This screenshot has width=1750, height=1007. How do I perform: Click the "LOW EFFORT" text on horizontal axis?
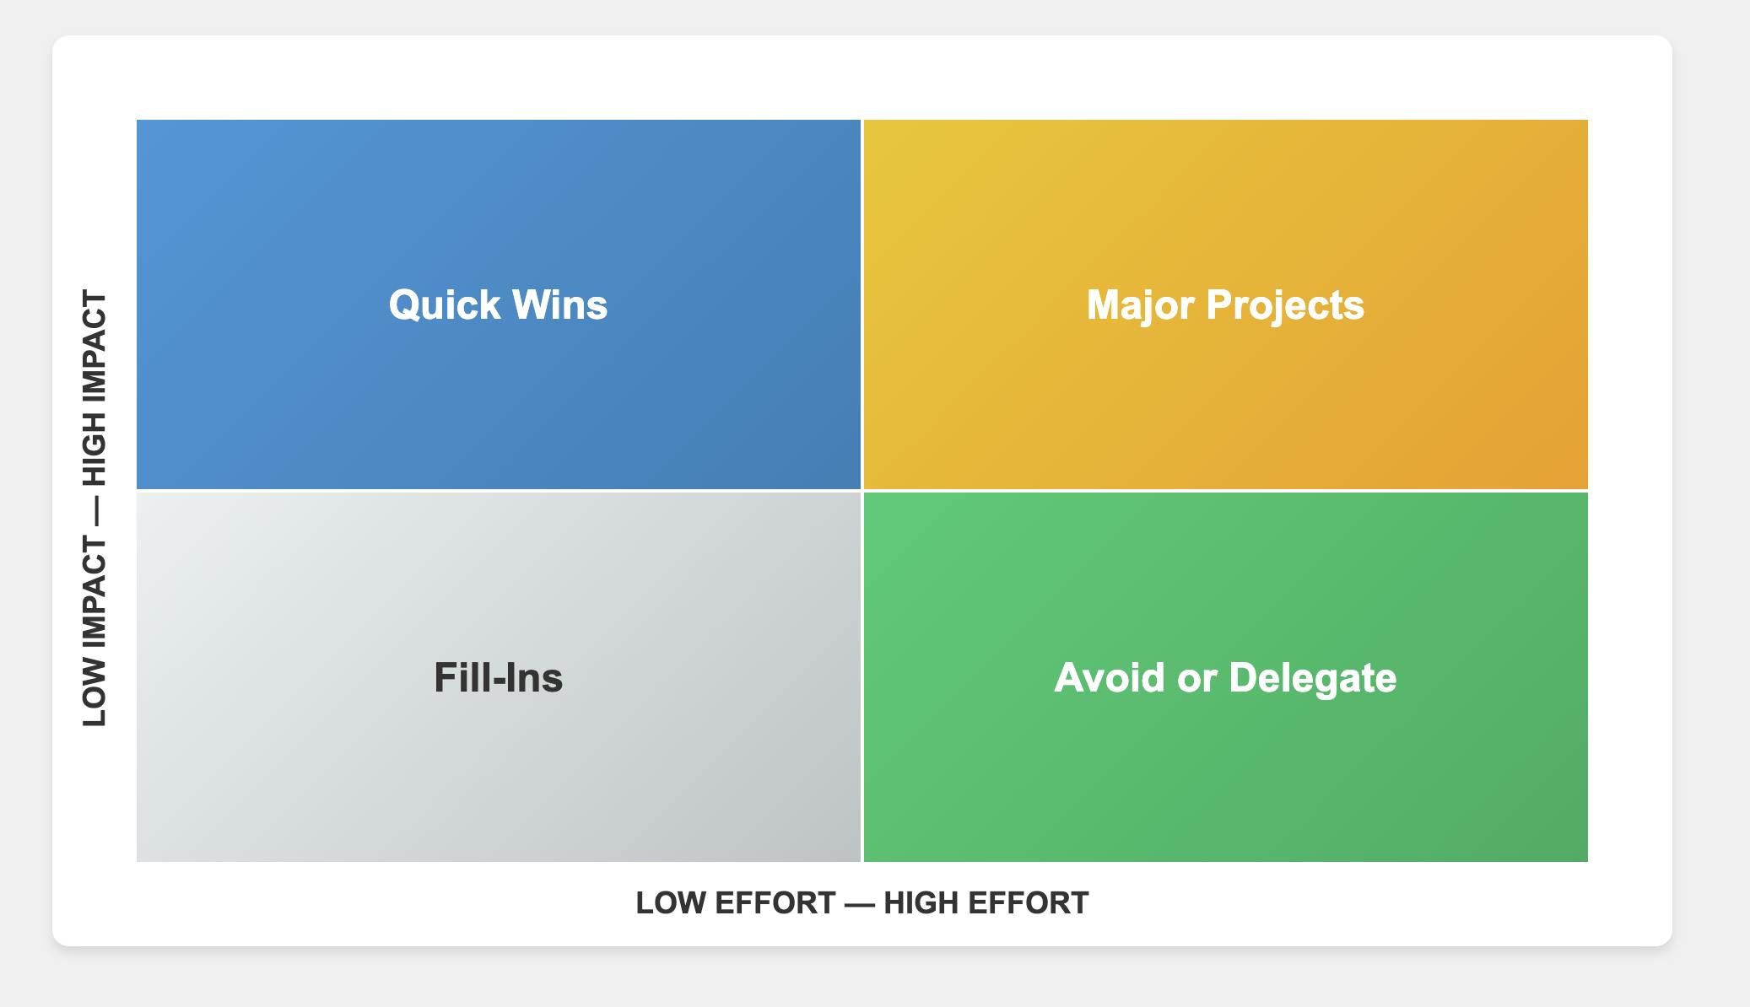click(x=735, y=903)
